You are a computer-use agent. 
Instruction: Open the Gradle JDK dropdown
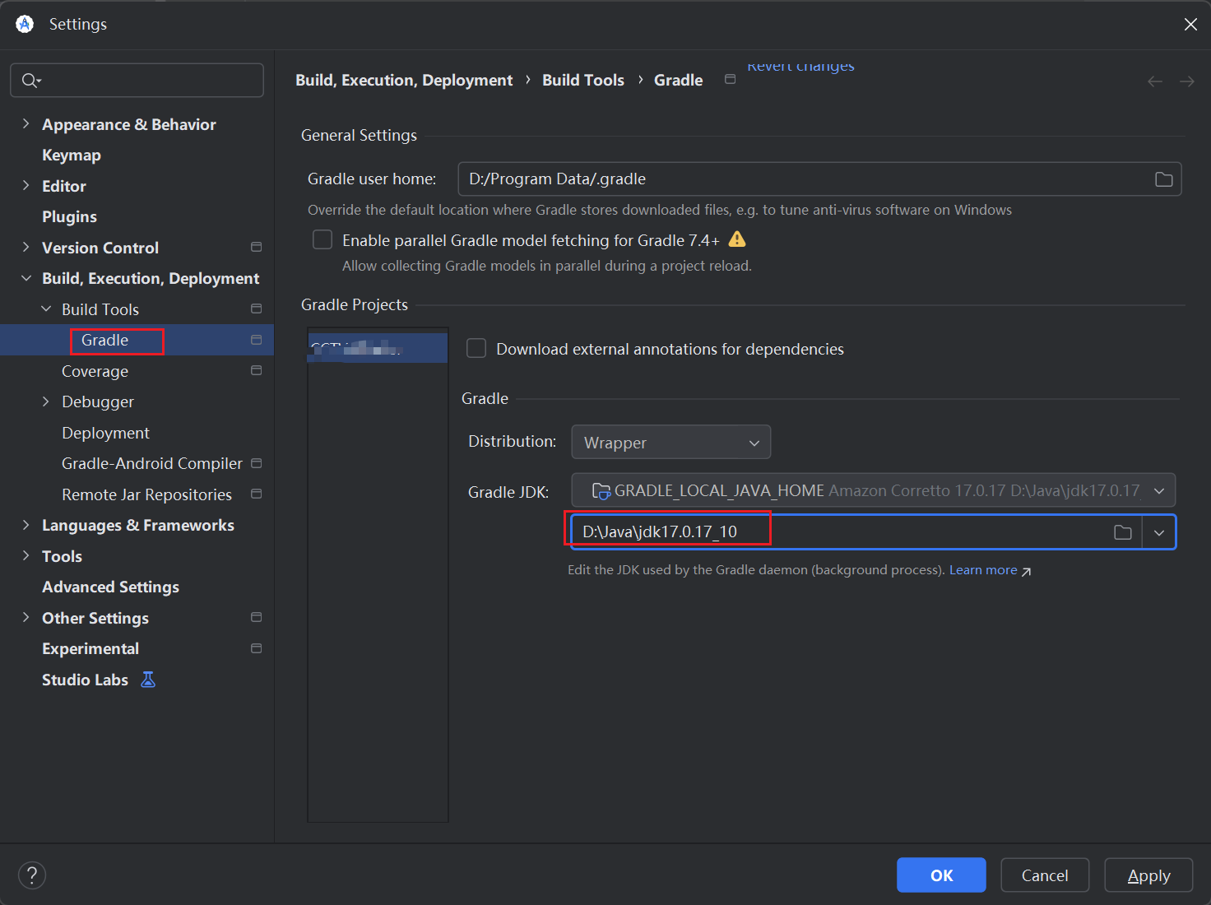pos(1159,490)
